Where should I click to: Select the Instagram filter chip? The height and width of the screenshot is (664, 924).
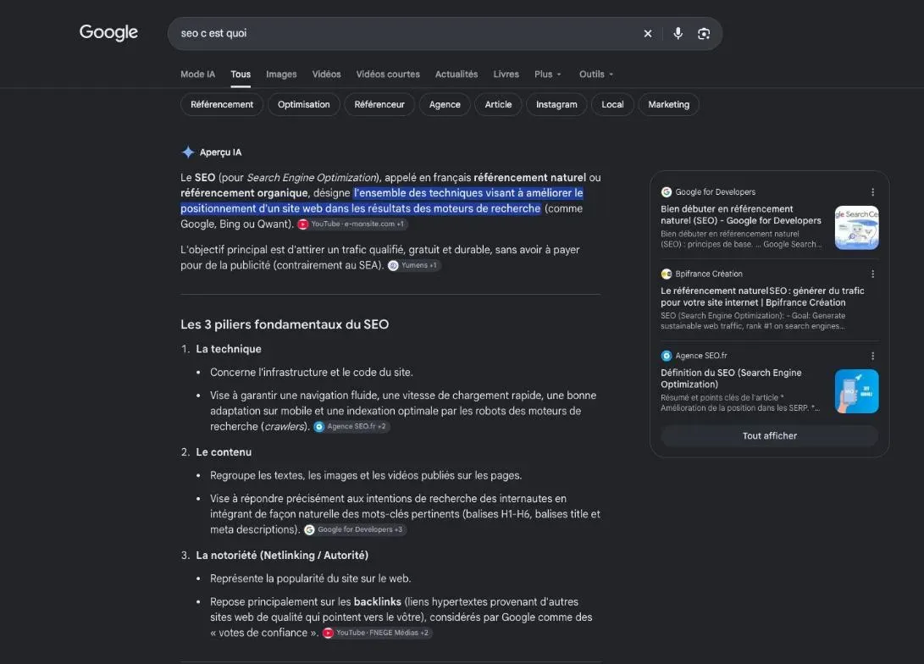(x=556, y=104)
